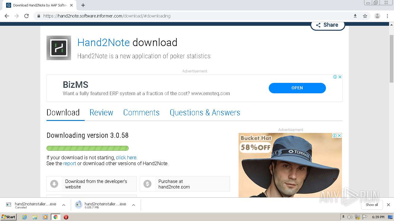Switch to the Review tab
Image resolution: width=394 pixels, height=221 pixels.
pos(101,113)
